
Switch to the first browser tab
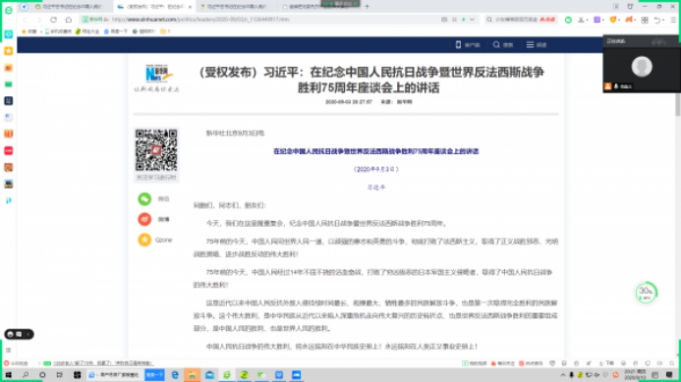(x=69, y=7)
